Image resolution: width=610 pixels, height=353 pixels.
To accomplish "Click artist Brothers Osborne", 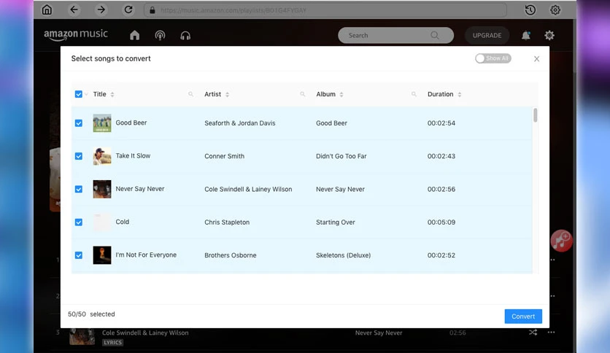I will click(x=231, y=255).
